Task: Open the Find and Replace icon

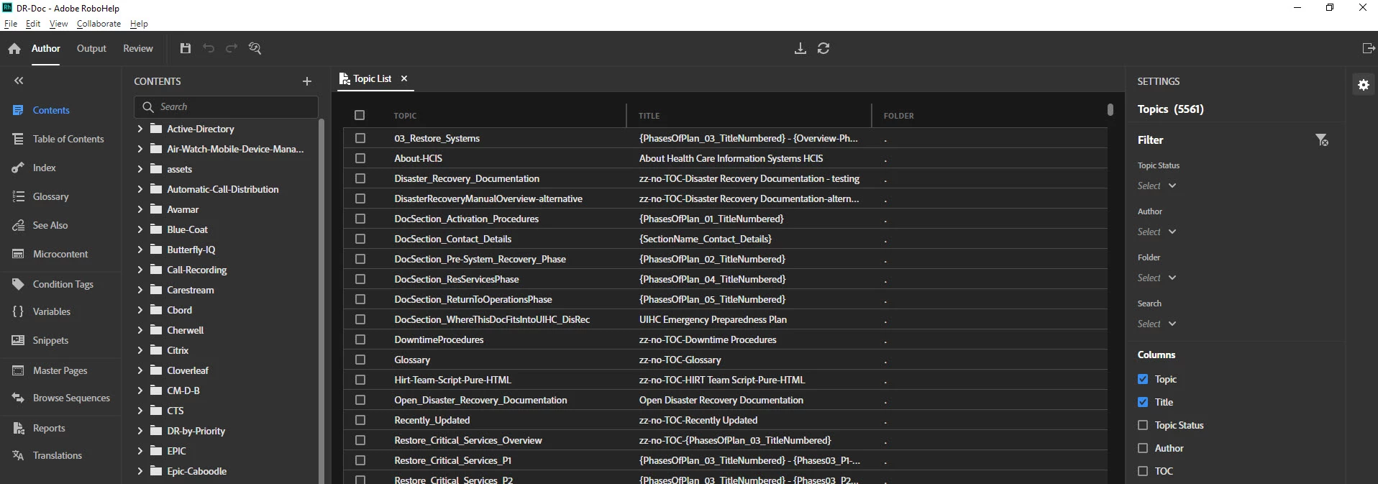Action: 255,48
